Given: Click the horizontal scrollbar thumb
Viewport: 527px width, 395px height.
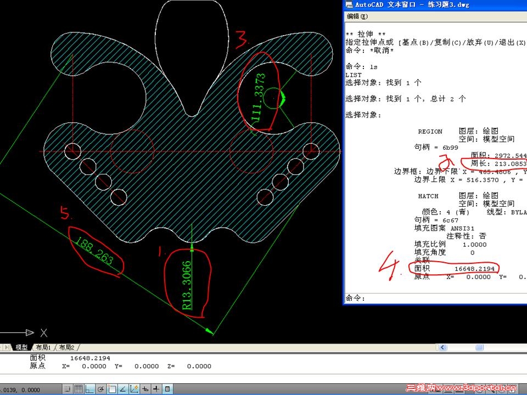Looking at the screenshot, I should [x=479, y=347].
